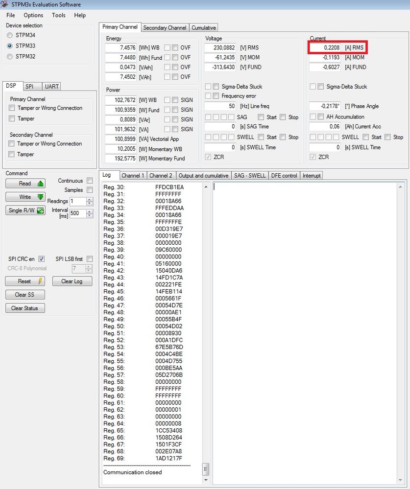
Task: Click the Interval ms input field
Action: (x=78, y=213)
